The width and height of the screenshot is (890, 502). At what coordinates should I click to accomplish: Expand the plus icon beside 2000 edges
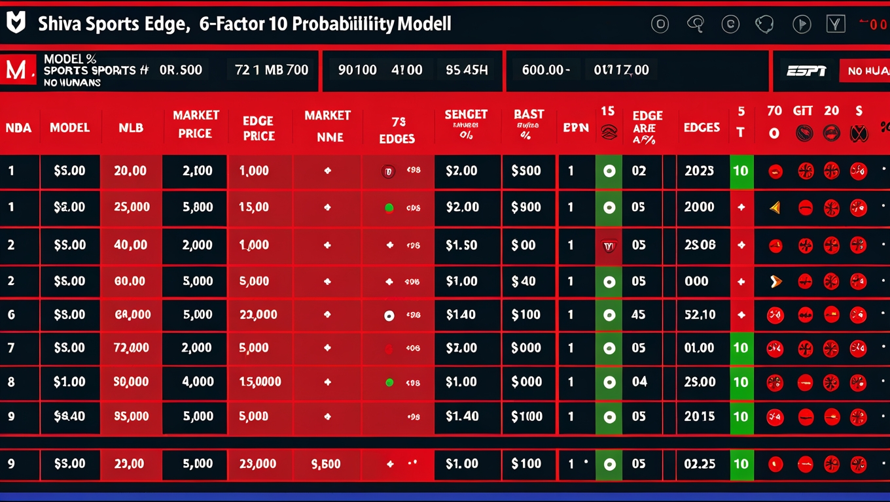coord(741,207)
